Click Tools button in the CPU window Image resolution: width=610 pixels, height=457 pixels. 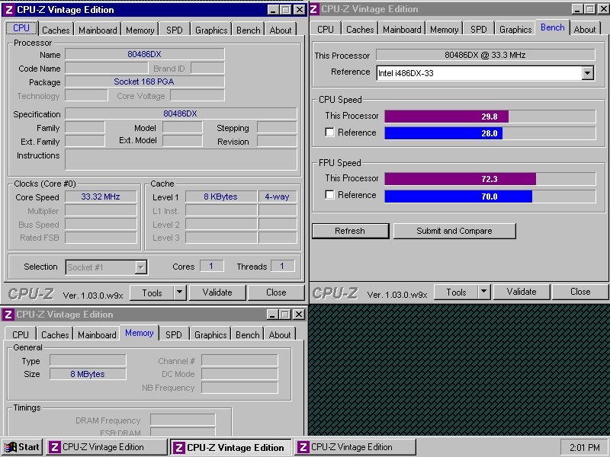point(152,292)
